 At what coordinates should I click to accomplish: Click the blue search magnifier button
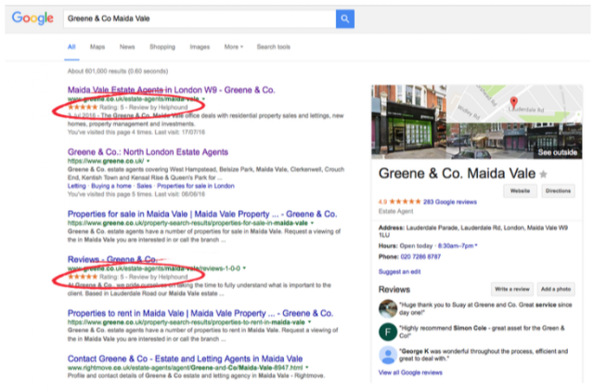344,19
